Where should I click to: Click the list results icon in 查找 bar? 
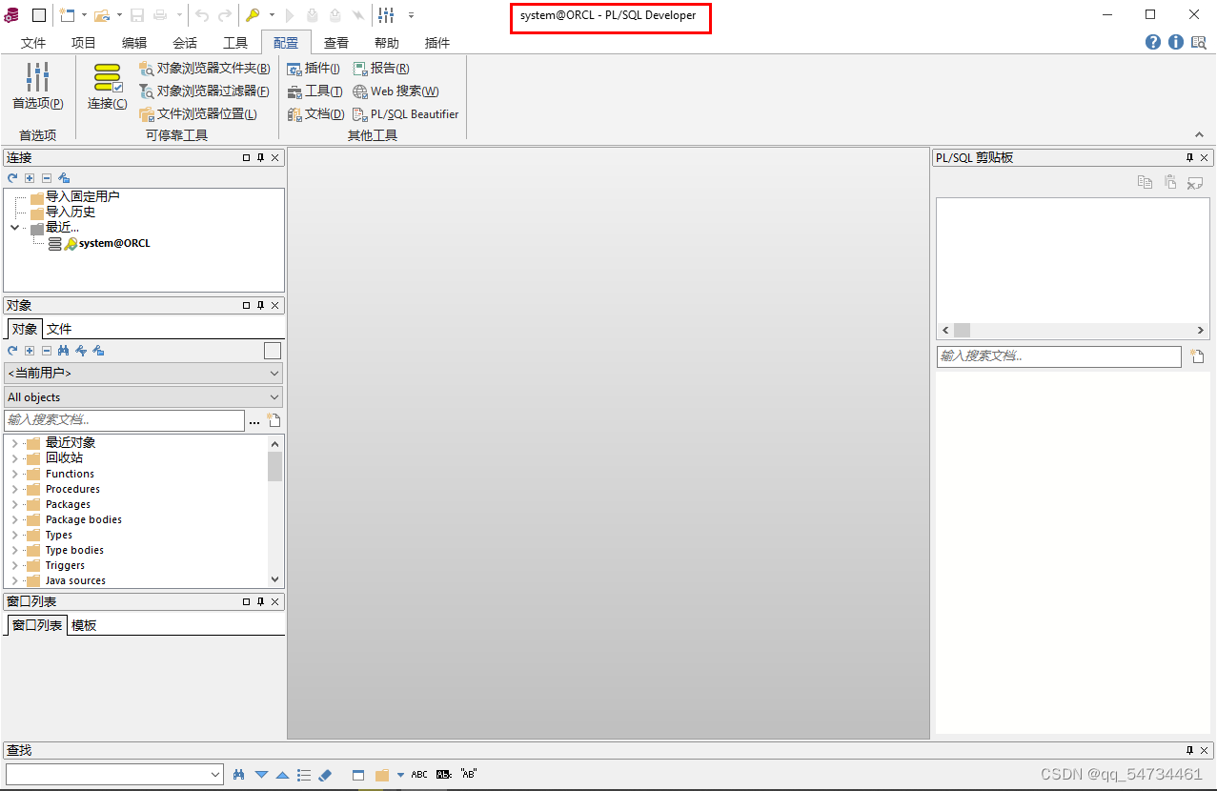coord(304,775)
